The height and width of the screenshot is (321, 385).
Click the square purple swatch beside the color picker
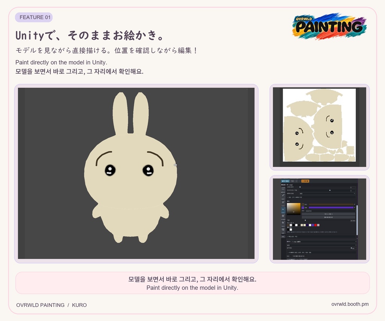(x=303, y=208)
